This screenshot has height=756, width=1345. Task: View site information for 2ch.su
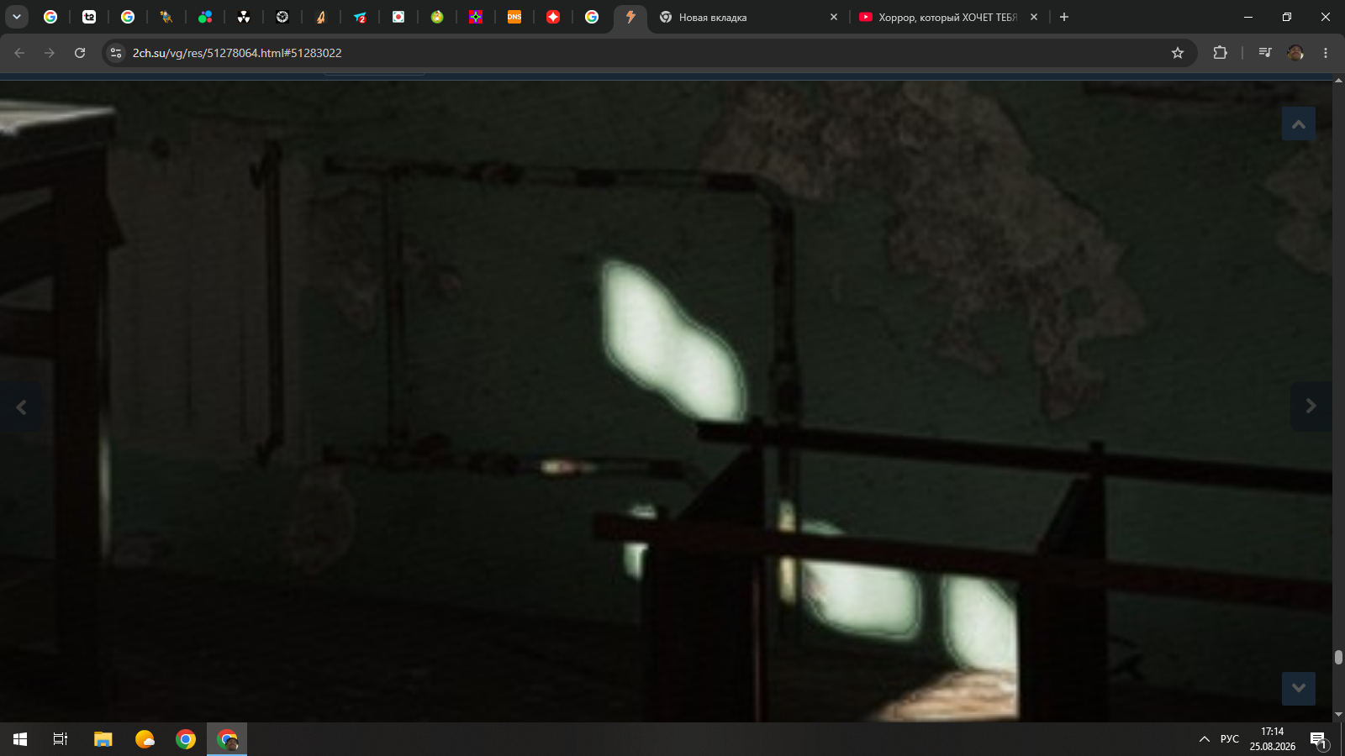click(116, 53)
